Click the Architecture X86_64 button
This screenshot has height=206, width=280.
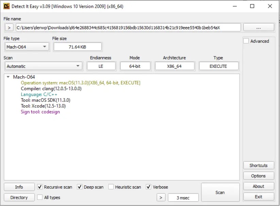(x=175, y=66)
